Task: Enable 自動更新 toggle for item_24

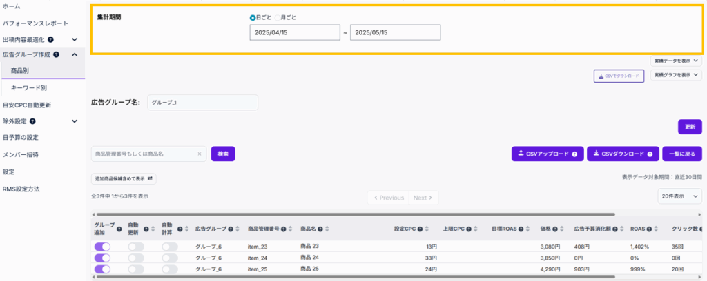Action: [136, 258]
